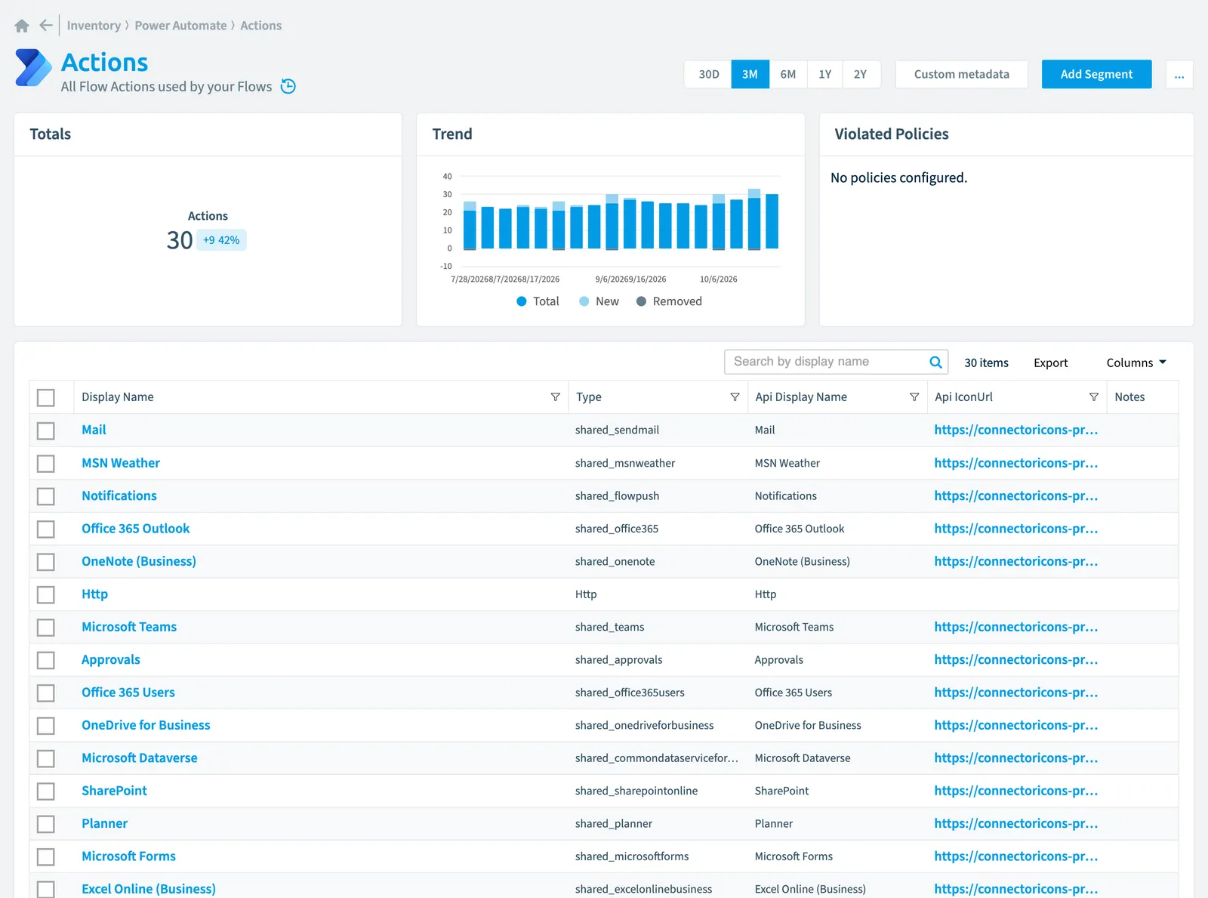Open the Approvals row icon URL link
The image size is (1208, 898).
click(1016, 659)
